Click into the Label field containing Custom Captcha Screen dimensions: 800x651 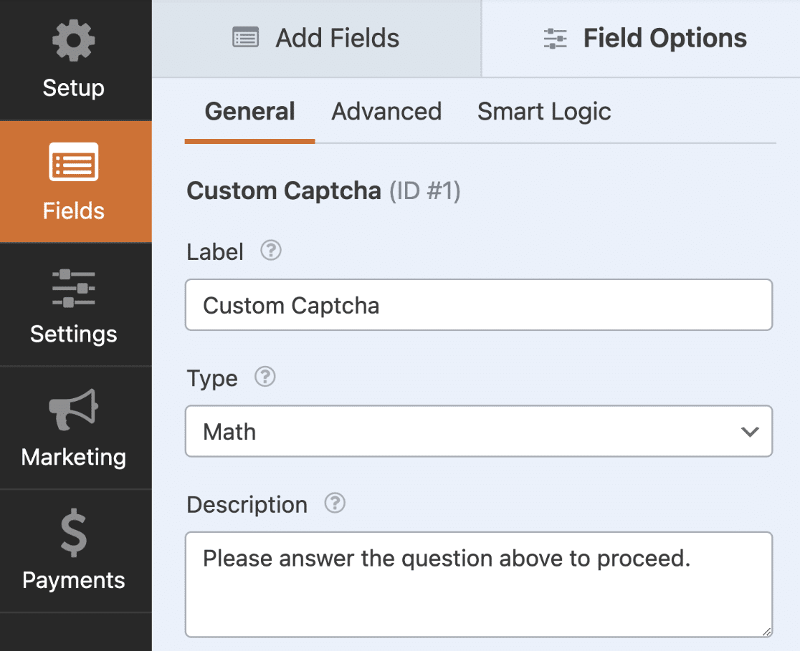click(478, 305)
